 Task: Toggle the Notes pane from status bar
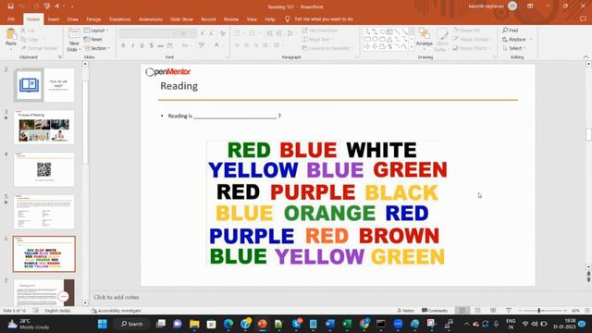tap(405, 311)
